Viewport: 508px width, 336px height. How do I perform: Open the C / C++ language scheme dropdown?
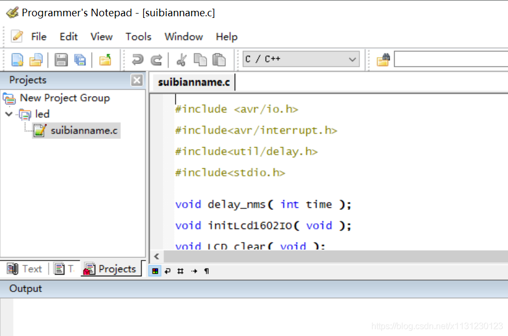pyautogui.click(x=301, y=59)
